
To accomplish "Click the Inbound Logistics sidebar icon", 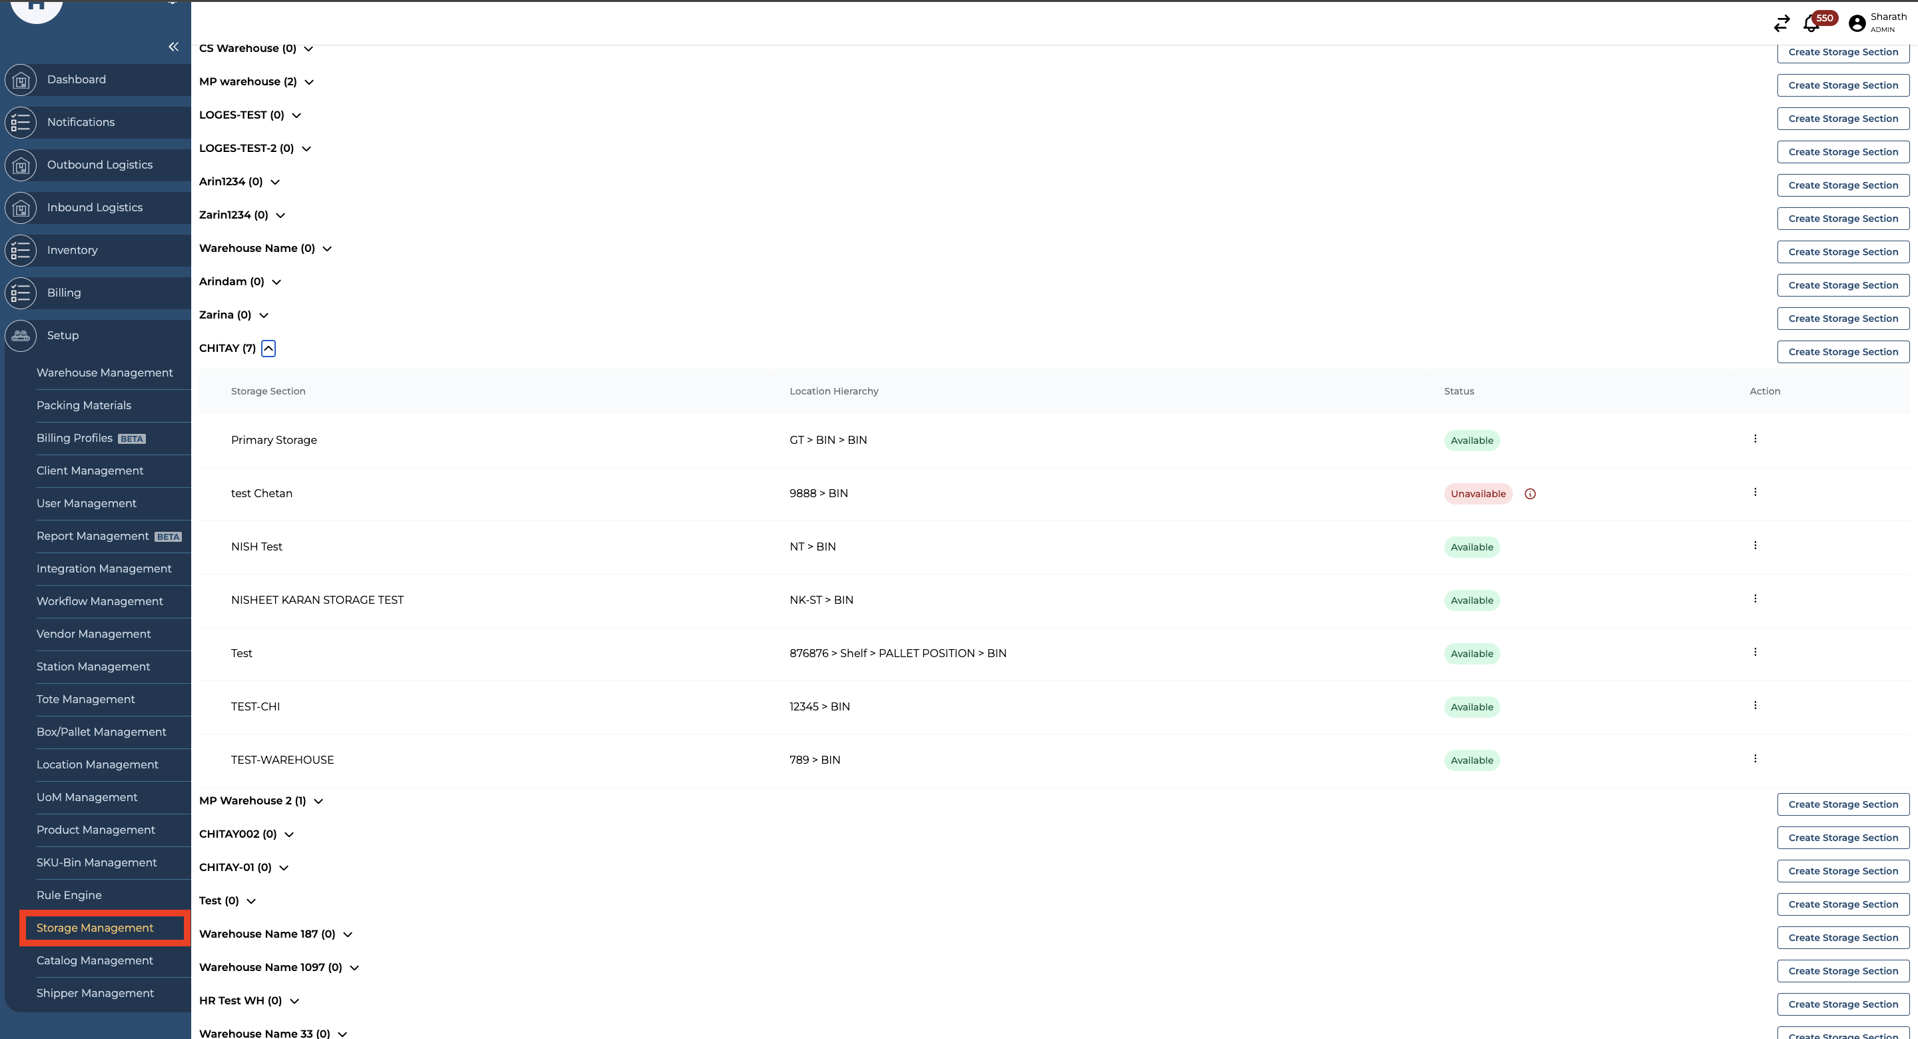I will click(21, 208).
